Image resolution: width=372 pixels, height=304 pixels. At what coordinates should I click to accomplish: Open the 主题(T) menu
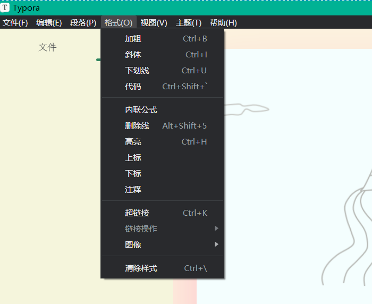click(x=188, y=23)
